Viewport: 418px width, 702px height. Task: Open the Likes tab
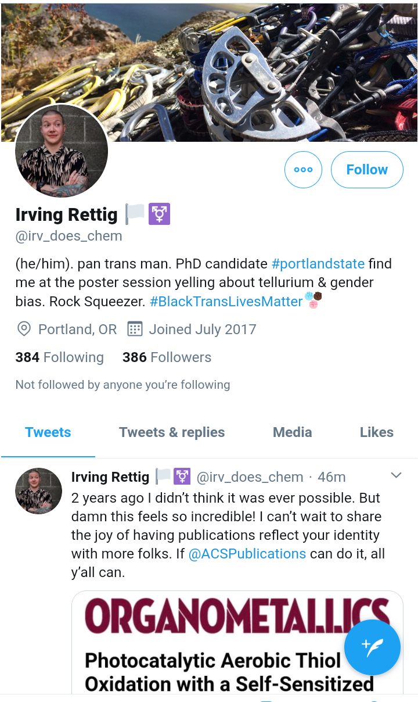pos(376,432)
